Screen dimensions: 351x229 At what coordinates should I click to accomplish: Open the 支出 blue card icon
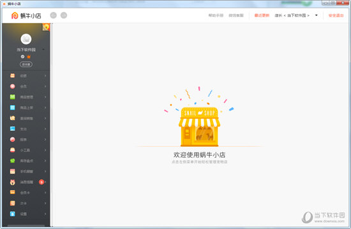13,128
